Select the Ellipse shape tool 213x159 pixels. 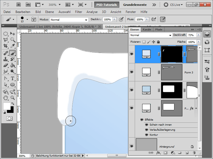[x=13, y=85]
